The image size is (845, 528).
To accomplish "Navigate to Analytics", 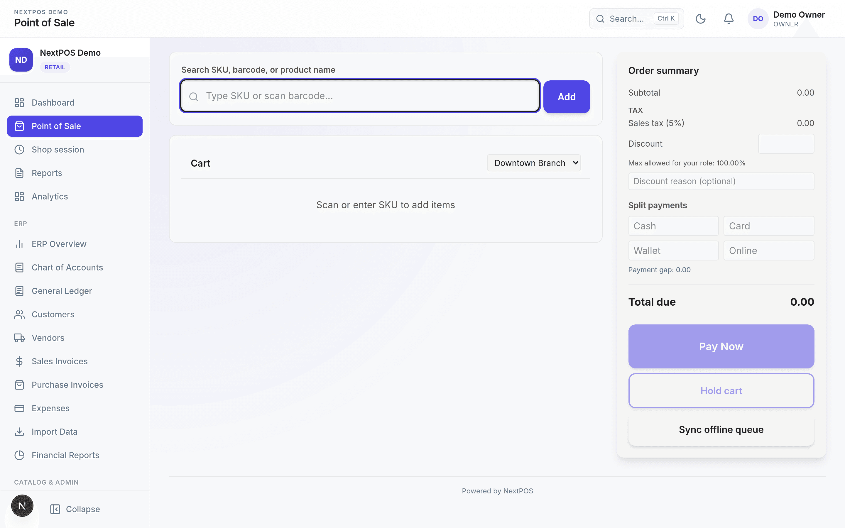I will click(x=75, y=196).
